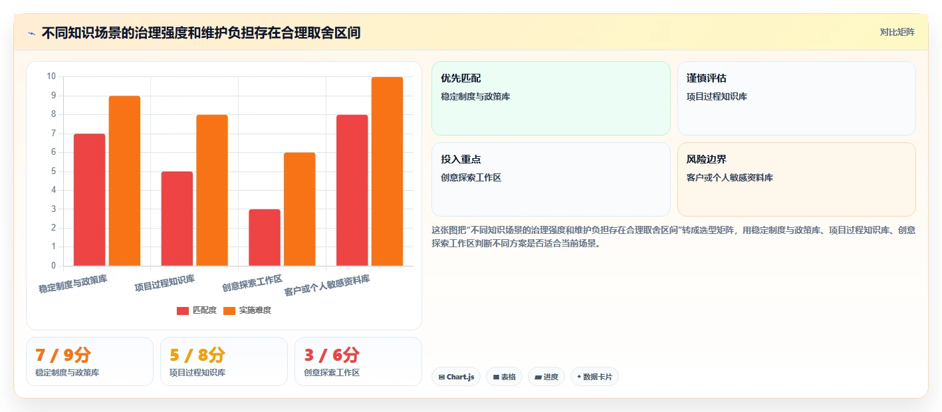
Task: Click the 匹配度 legend label text
Action: click(205, 310)
